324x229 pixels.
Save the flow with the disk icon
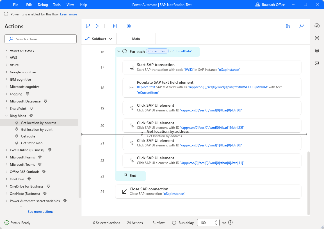[88, 26]
